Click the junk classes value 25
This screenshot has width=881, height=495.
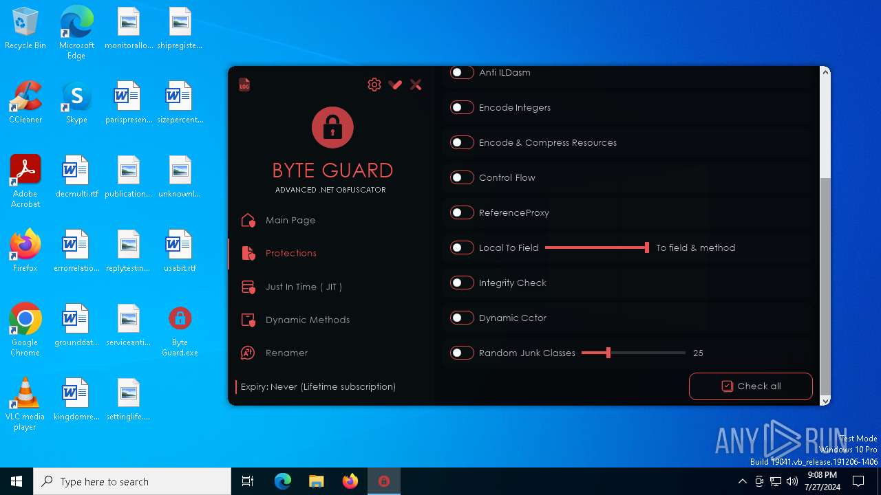click(698, 353)
